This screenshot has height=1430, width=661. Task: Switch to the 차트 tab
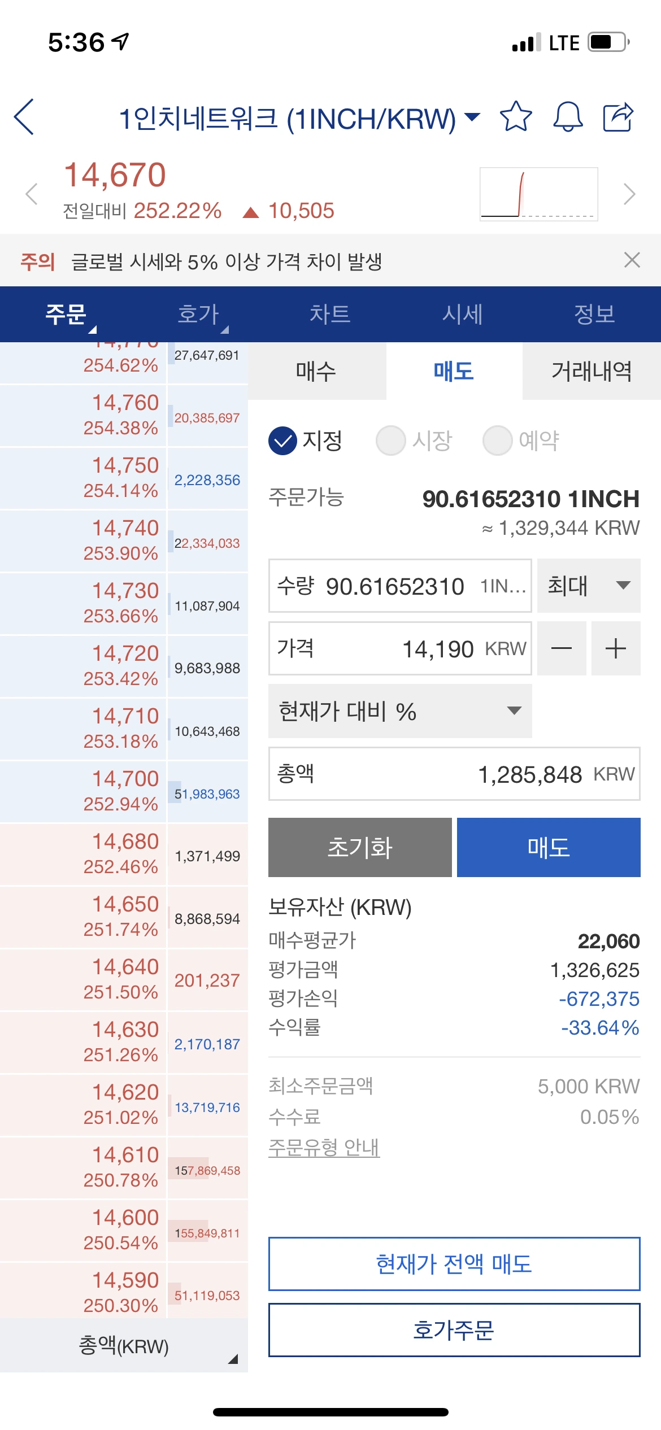pyautogui.click(x=330, y=314)
